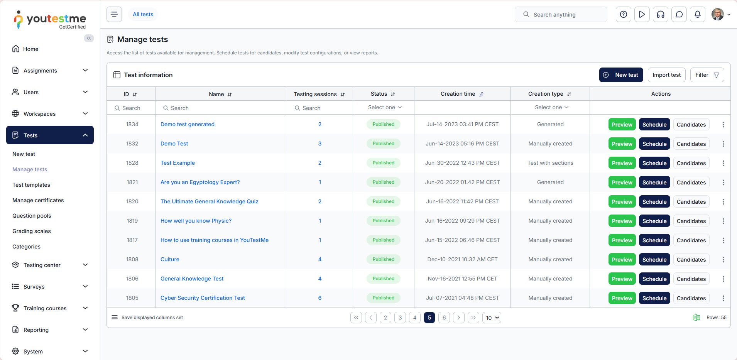
Task: Open the rows-per-page dropdown
Action: coord(492,318)
